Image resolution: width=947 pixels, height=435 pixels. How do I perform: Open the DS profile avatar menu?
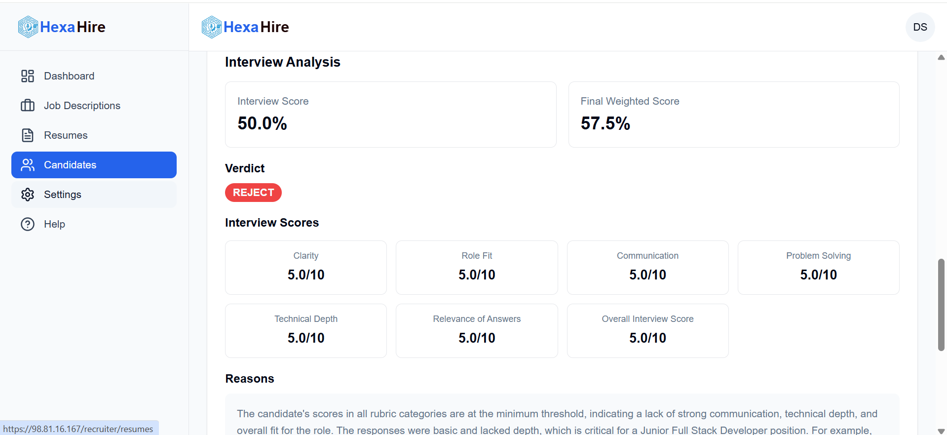pyautogui.click(x=920, y=27)
